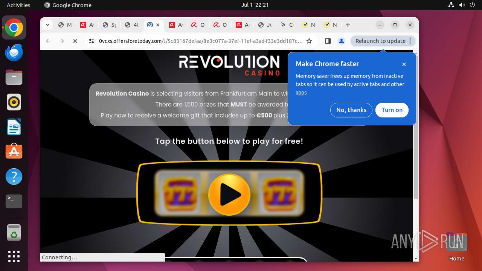Show Applications grid
The image size is (482, 271).
14,256
